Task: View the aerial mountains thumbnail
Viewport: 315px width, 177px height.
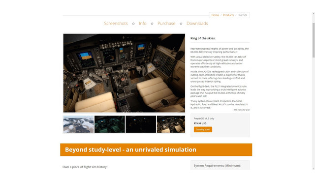Action: (79, 124)
